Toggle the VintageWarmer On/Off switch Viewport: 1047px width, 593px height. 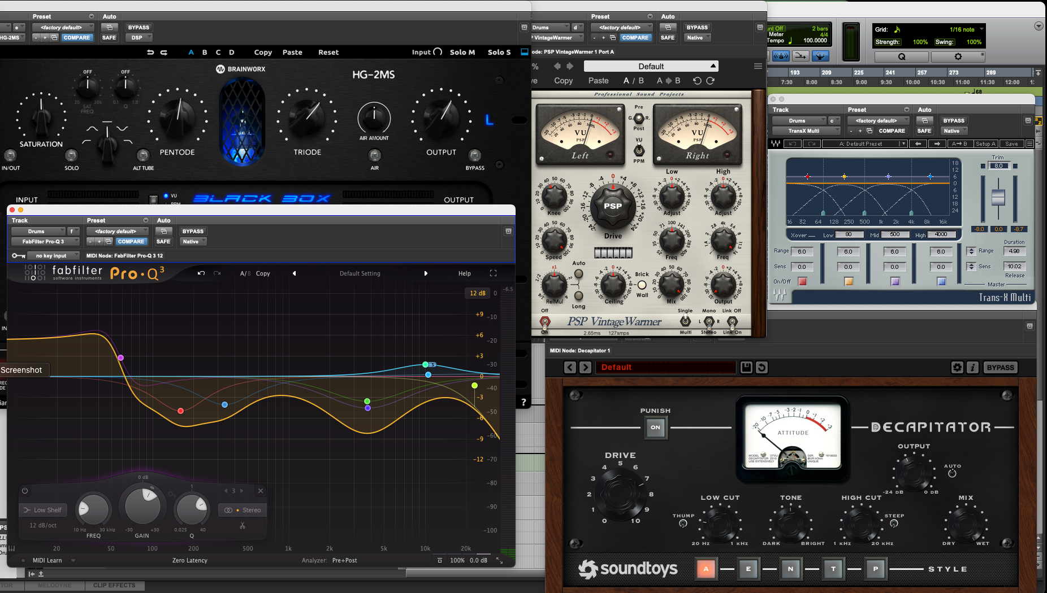click(x=545, y=321)
